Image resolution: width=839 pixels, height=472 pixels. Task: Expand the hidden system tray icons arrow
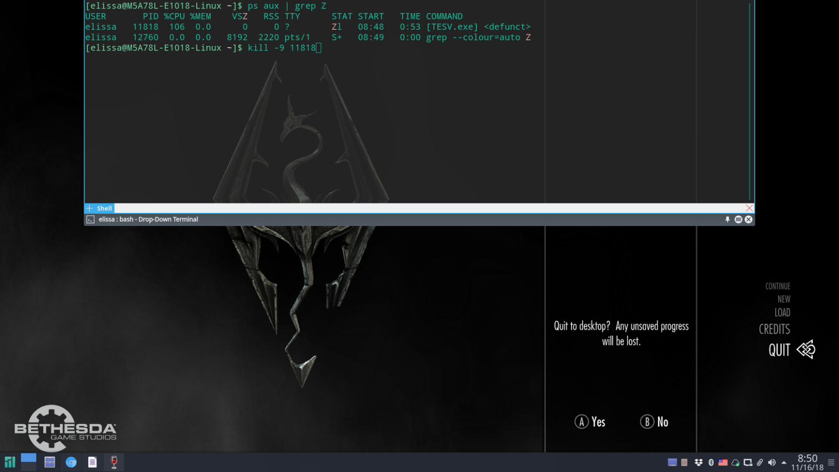pos(784,463)
